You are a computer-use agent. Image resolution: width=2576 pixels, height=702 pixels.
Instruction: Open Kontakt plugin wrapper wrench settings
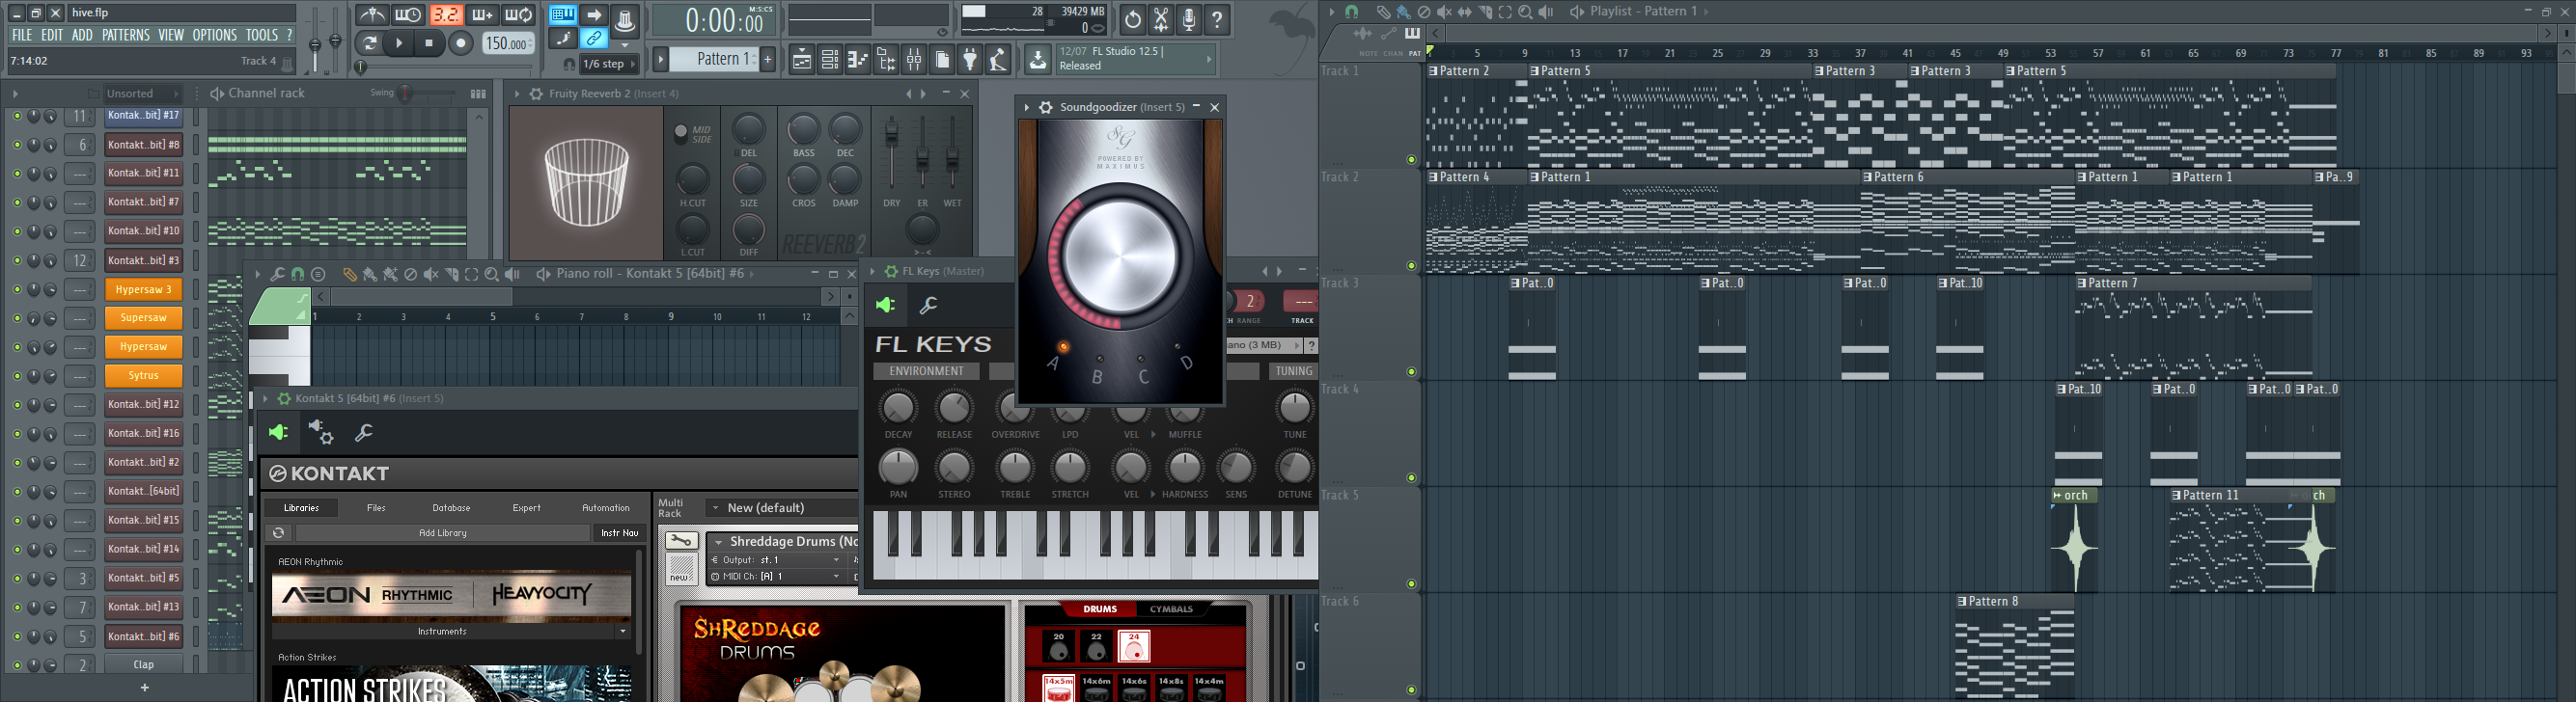point(364,432)
